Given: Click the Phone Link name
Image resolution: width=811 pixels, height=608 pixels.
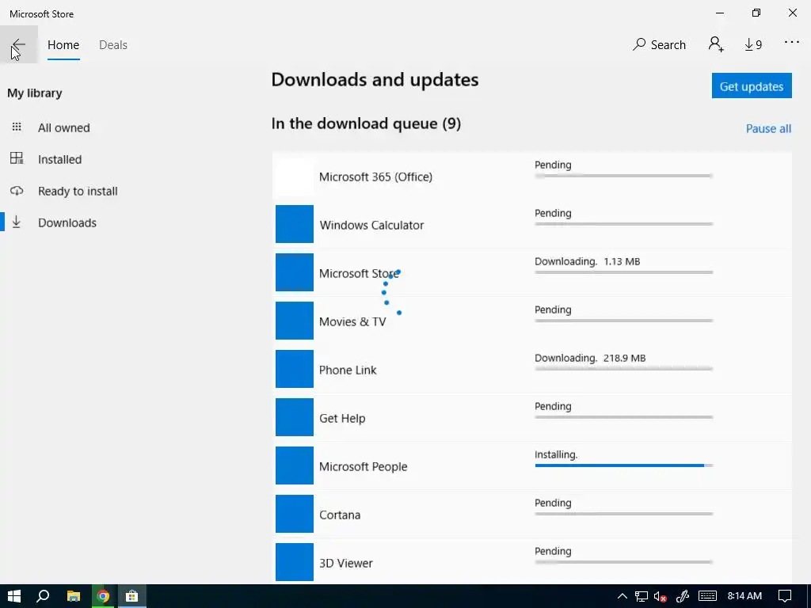Looking at the screenshot, I should [348, 370].
